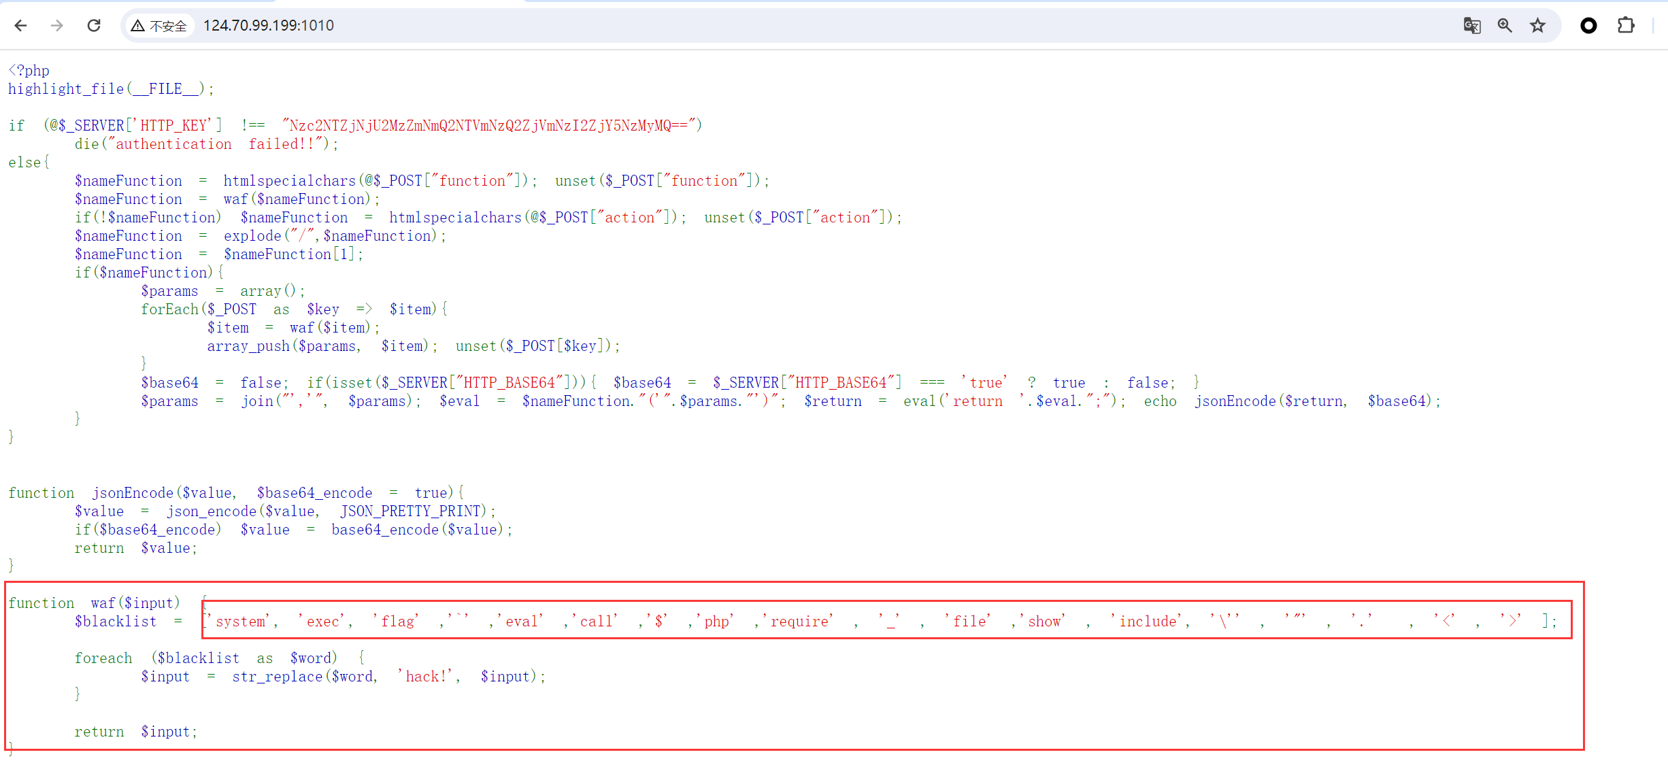Reload the current page
This screenshot has width=1668, height=778.
(x=94, y=26)
